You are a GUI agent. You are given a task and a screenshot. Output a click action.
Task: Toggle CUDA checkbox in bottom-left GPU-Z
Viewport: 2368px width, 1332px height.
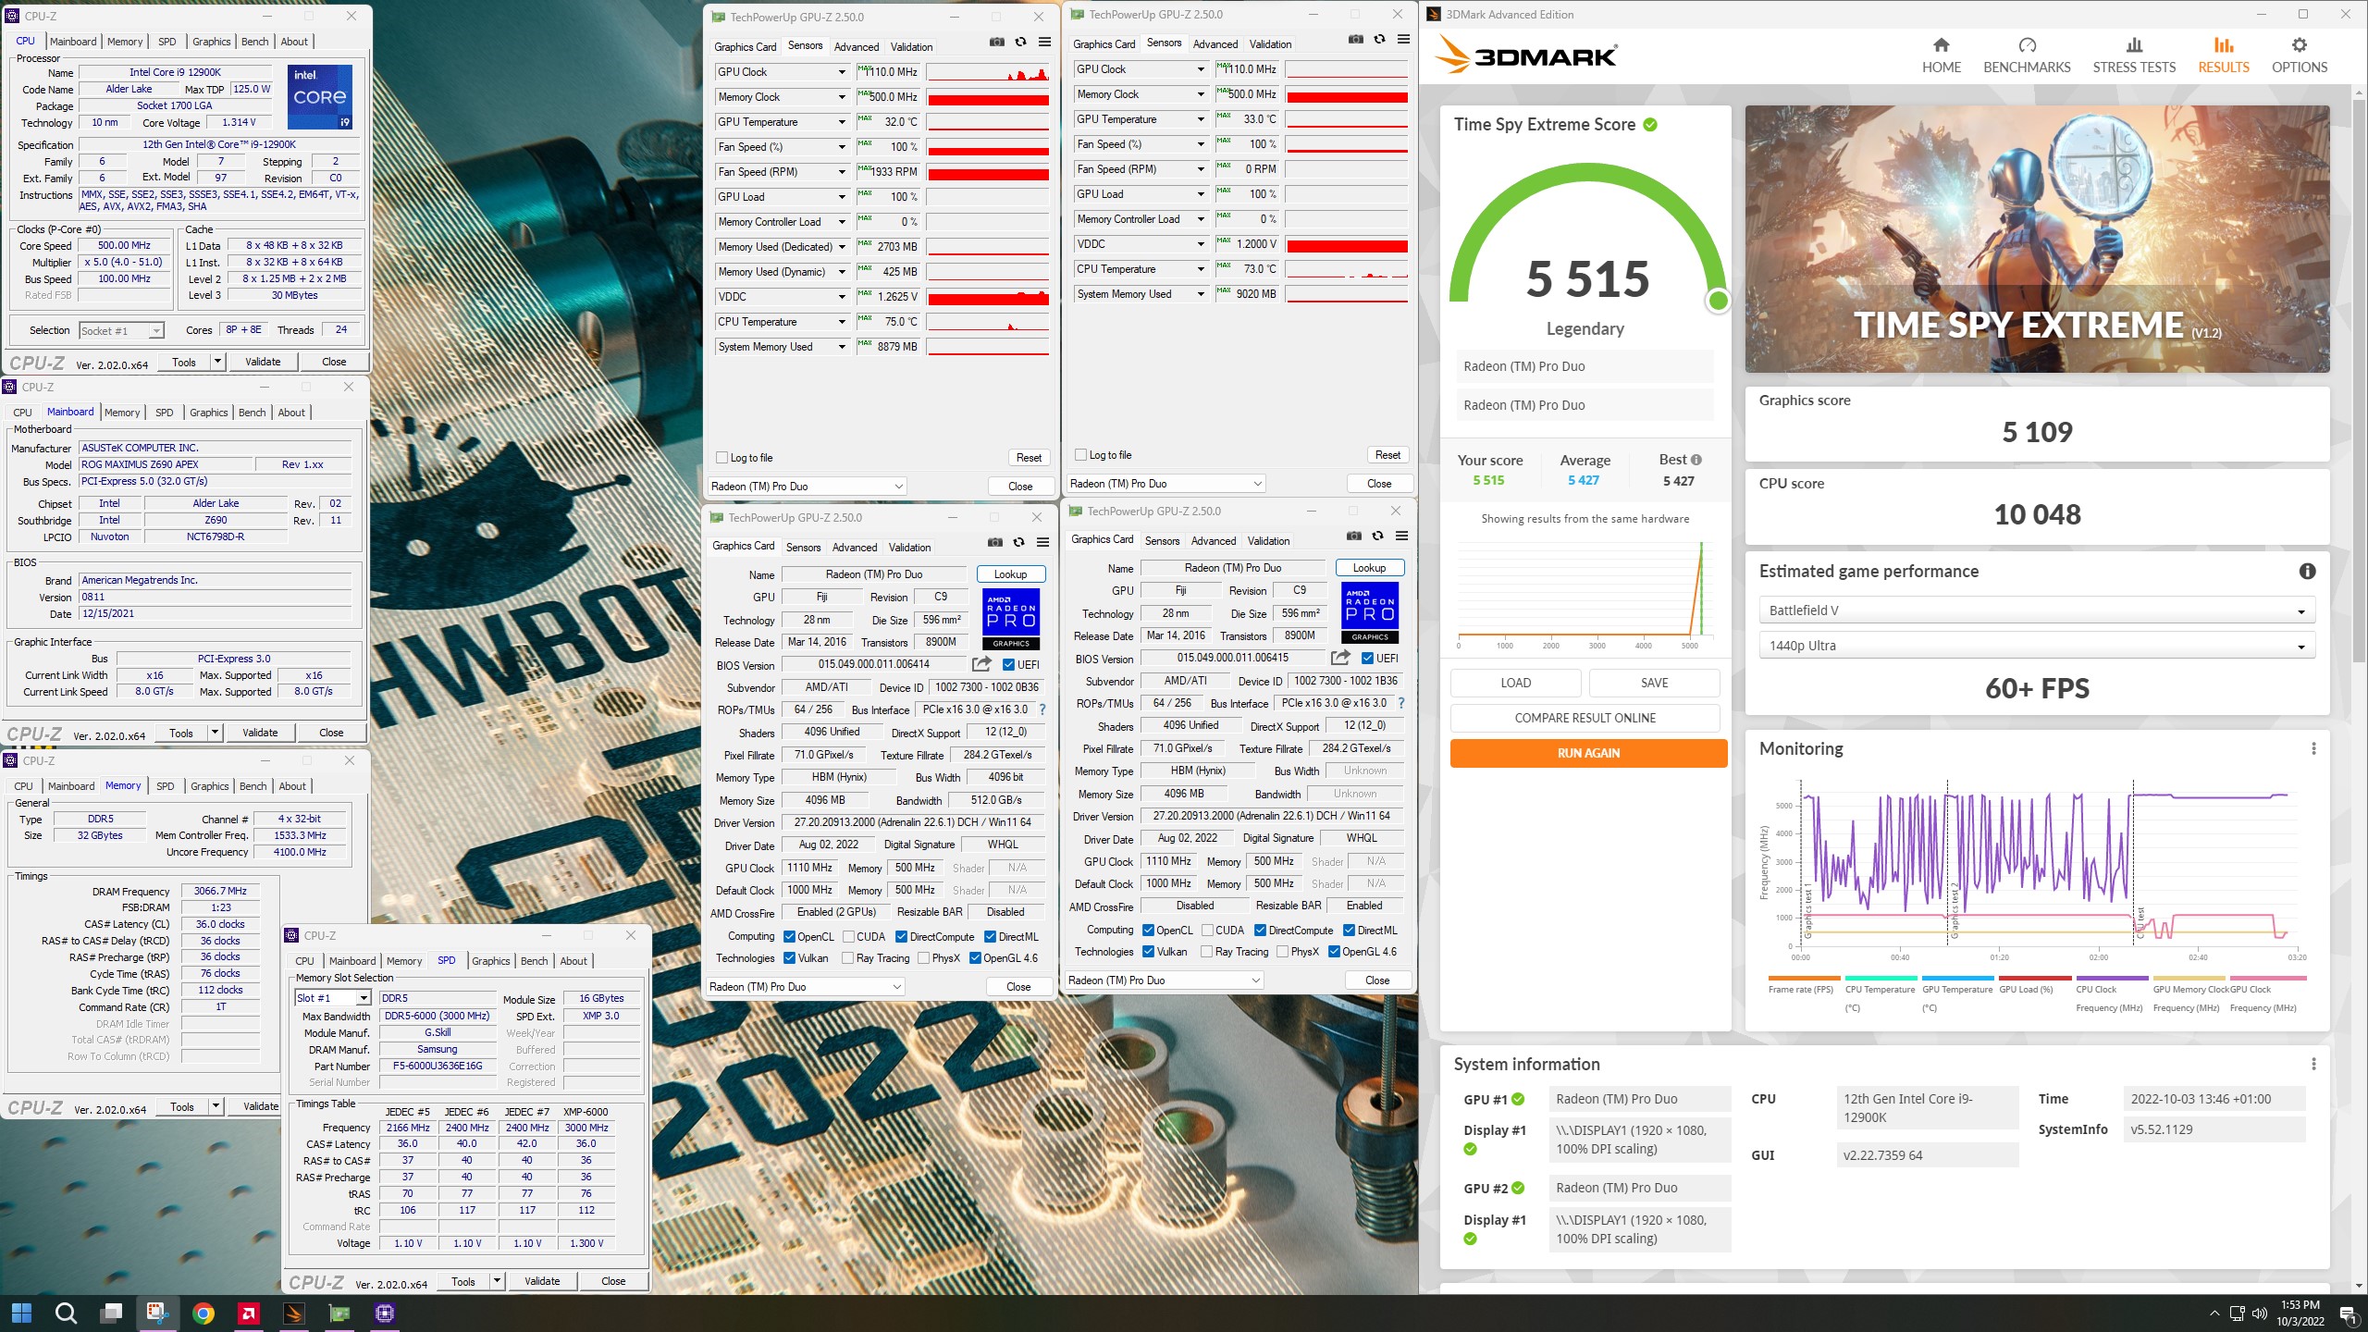point(848,937)
